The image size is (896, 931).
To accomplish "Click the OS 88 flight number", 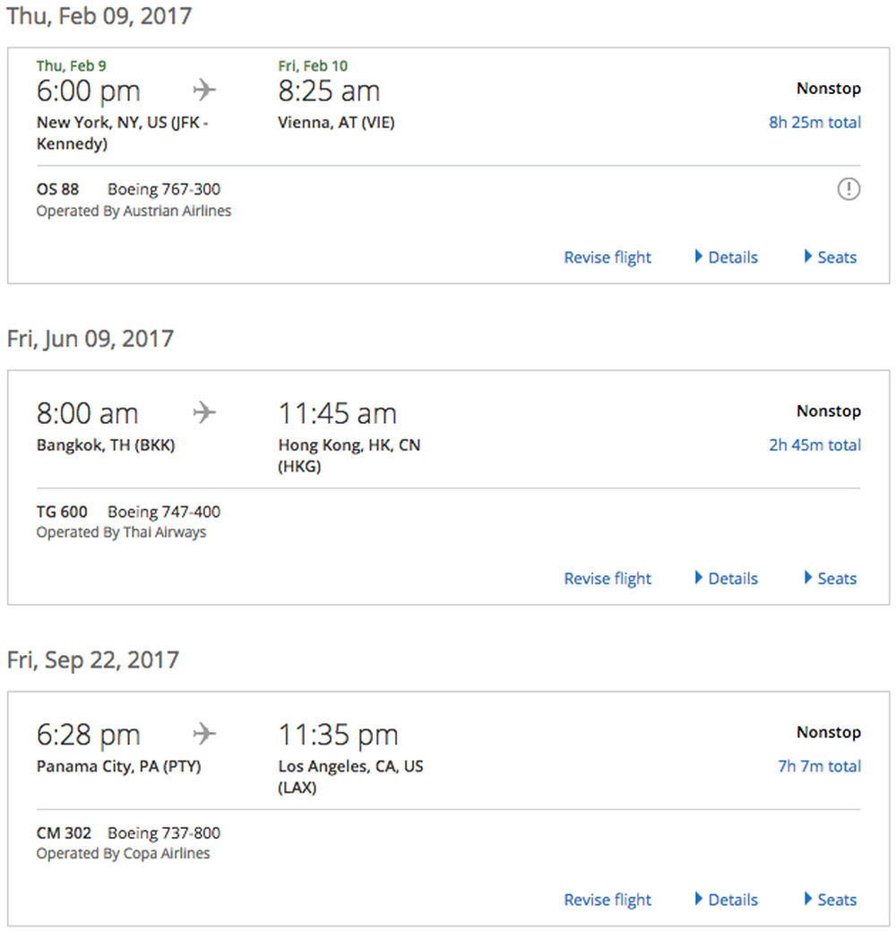I will 57,189.
